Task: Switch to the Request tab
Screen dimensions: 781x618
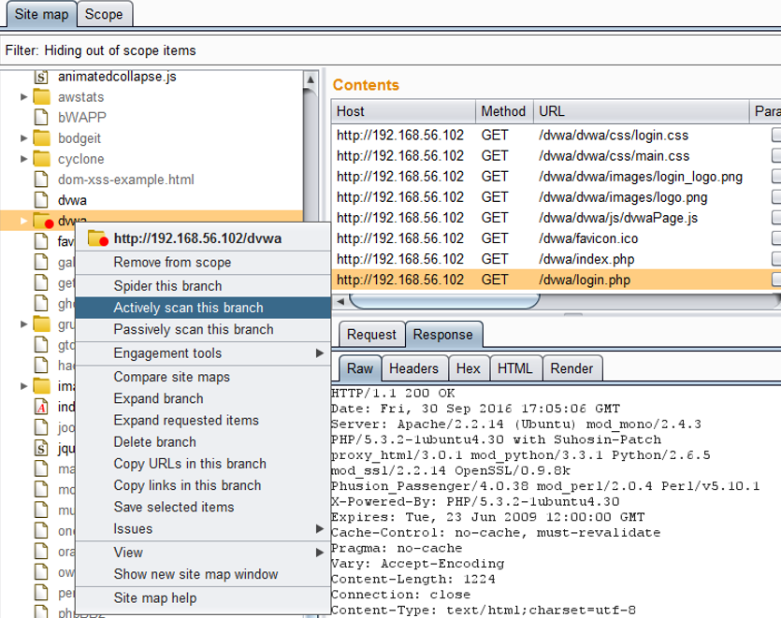Action: coord(371,335)
